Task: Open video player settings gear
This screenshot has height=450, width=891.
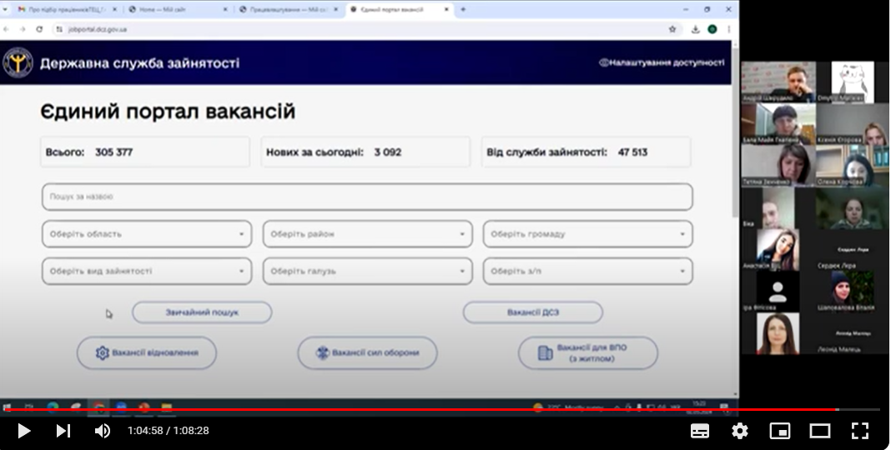Action: click(740, 431)
